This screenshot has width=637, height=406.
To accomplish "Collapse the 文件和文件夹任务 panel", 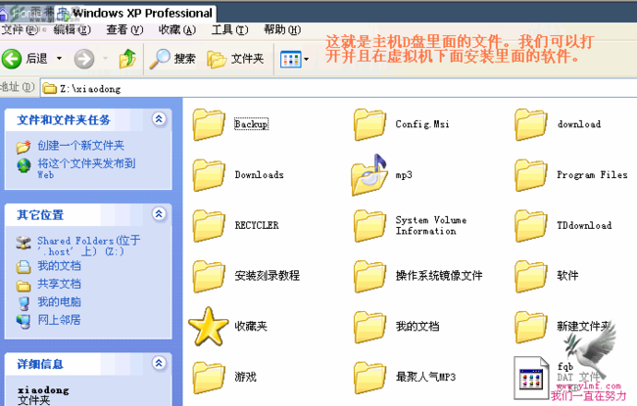I will click(159, 119).
